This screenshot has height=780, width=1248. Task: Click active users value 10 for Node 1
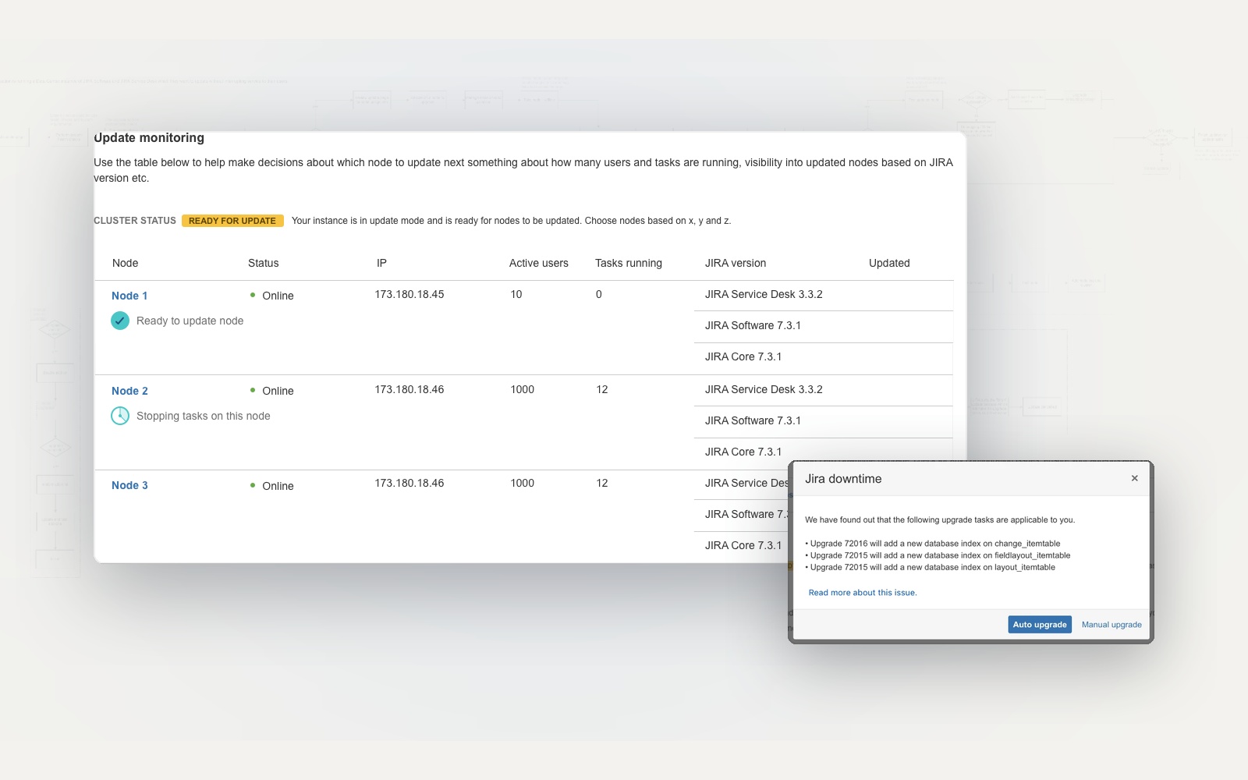(516, 294)
